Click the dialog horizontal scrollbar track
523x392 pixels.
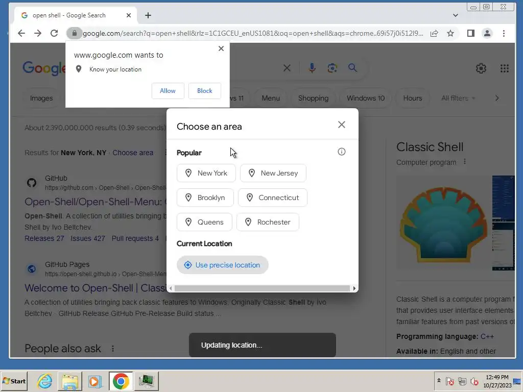(x=262, y=288)
